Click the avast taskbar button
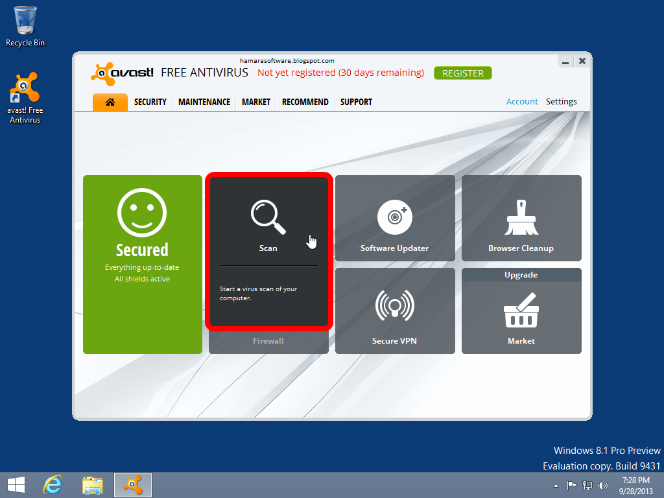664x498 pixels. (133, 485)
